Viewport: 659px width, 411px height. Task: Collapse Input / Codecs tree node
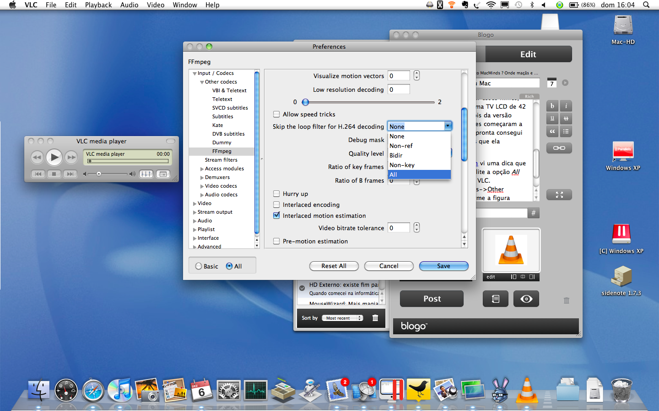tap(195, 74)
